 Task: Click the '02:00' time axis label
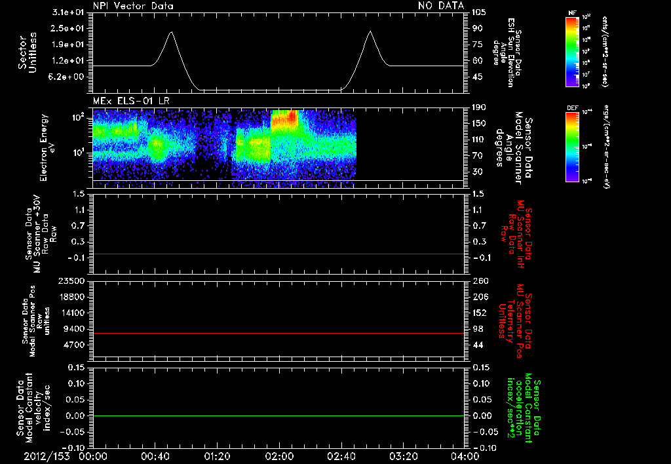coord(279,456)
